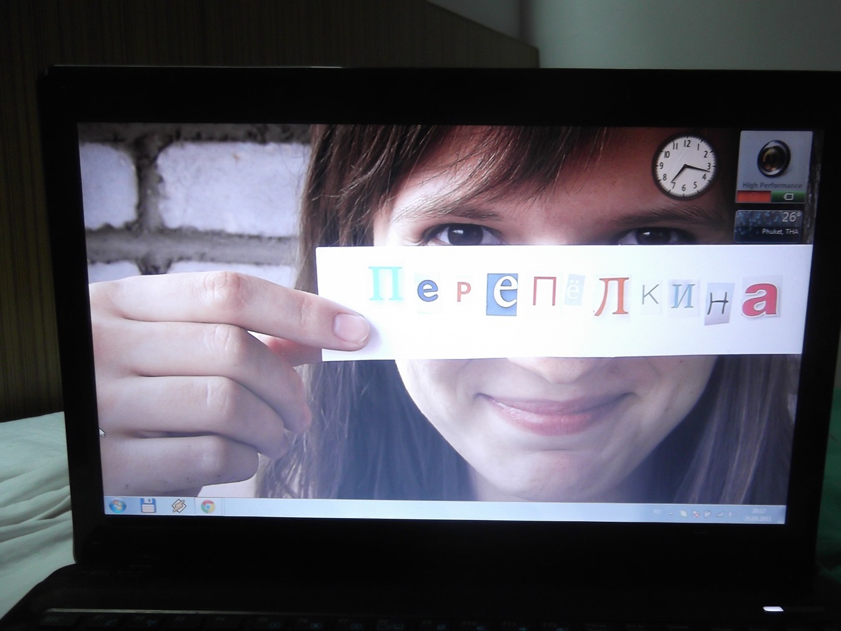Click the 26° temperature on weather gadget
The width and height of the screenshot is (841, 631).
790,218
